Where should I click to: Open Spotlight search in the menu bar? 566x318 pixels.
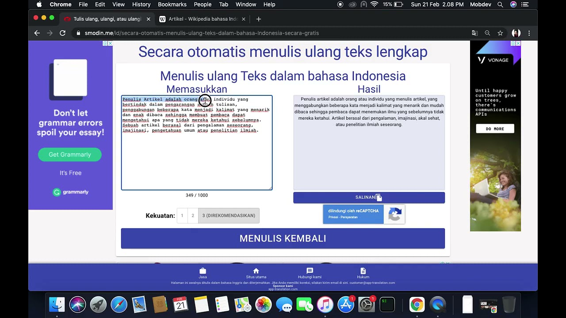[x=500, y=4]
